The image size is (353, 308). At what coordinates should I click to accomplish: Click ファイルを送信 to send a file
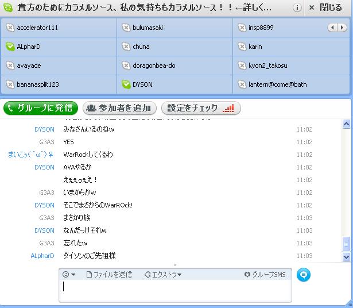(108, 275)
